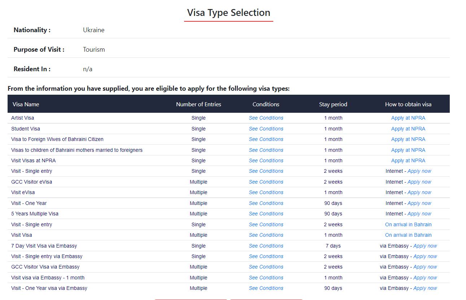Viewport: 466px width, 300px height.
Task: Click Apply at NPRA for Artist Visa
Action: 408,118
